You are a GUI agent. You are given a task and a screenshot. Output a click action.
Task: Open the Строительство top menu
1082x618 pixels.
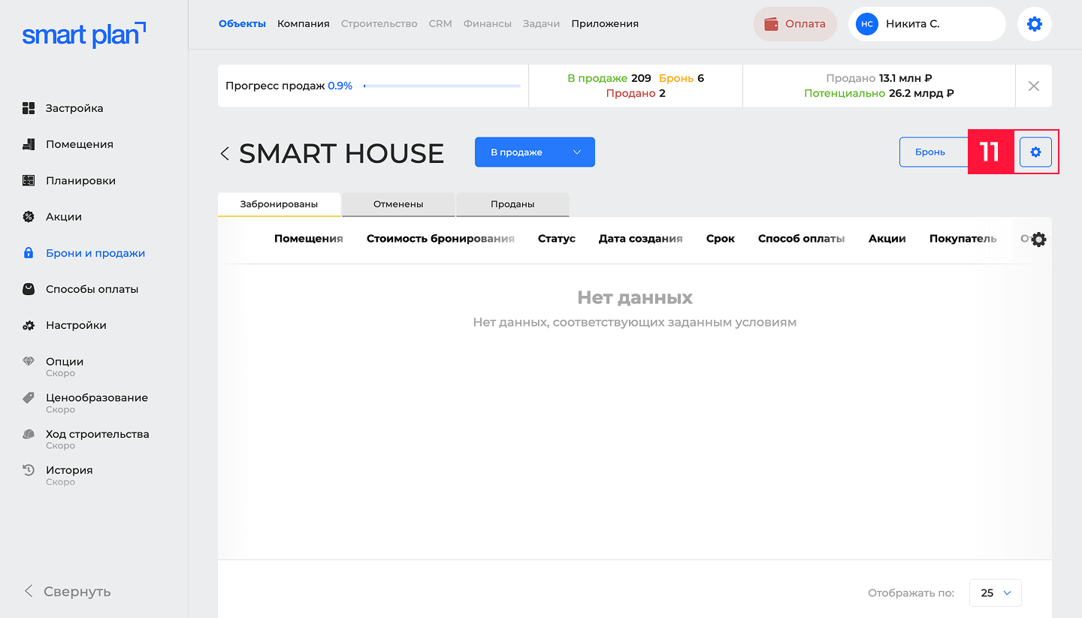379,24
